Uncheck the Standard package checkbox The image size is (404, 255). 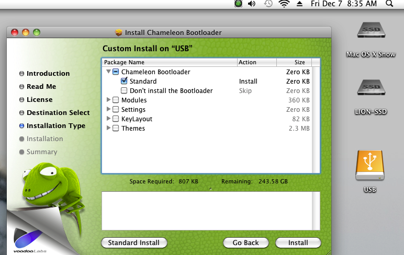pos(124,81)
